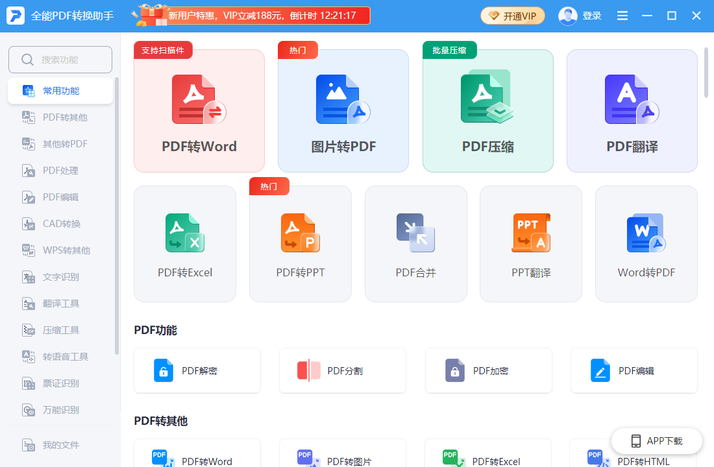Start the PDF合并 merge tool

pyautogui.click(x=415, y=244)
